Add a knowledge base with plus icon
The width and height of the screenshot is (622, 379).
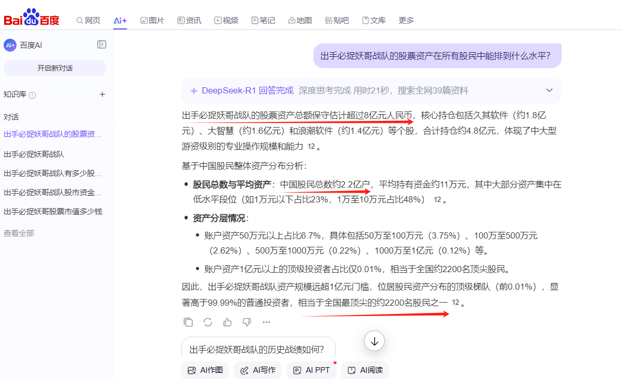[102, 94]
